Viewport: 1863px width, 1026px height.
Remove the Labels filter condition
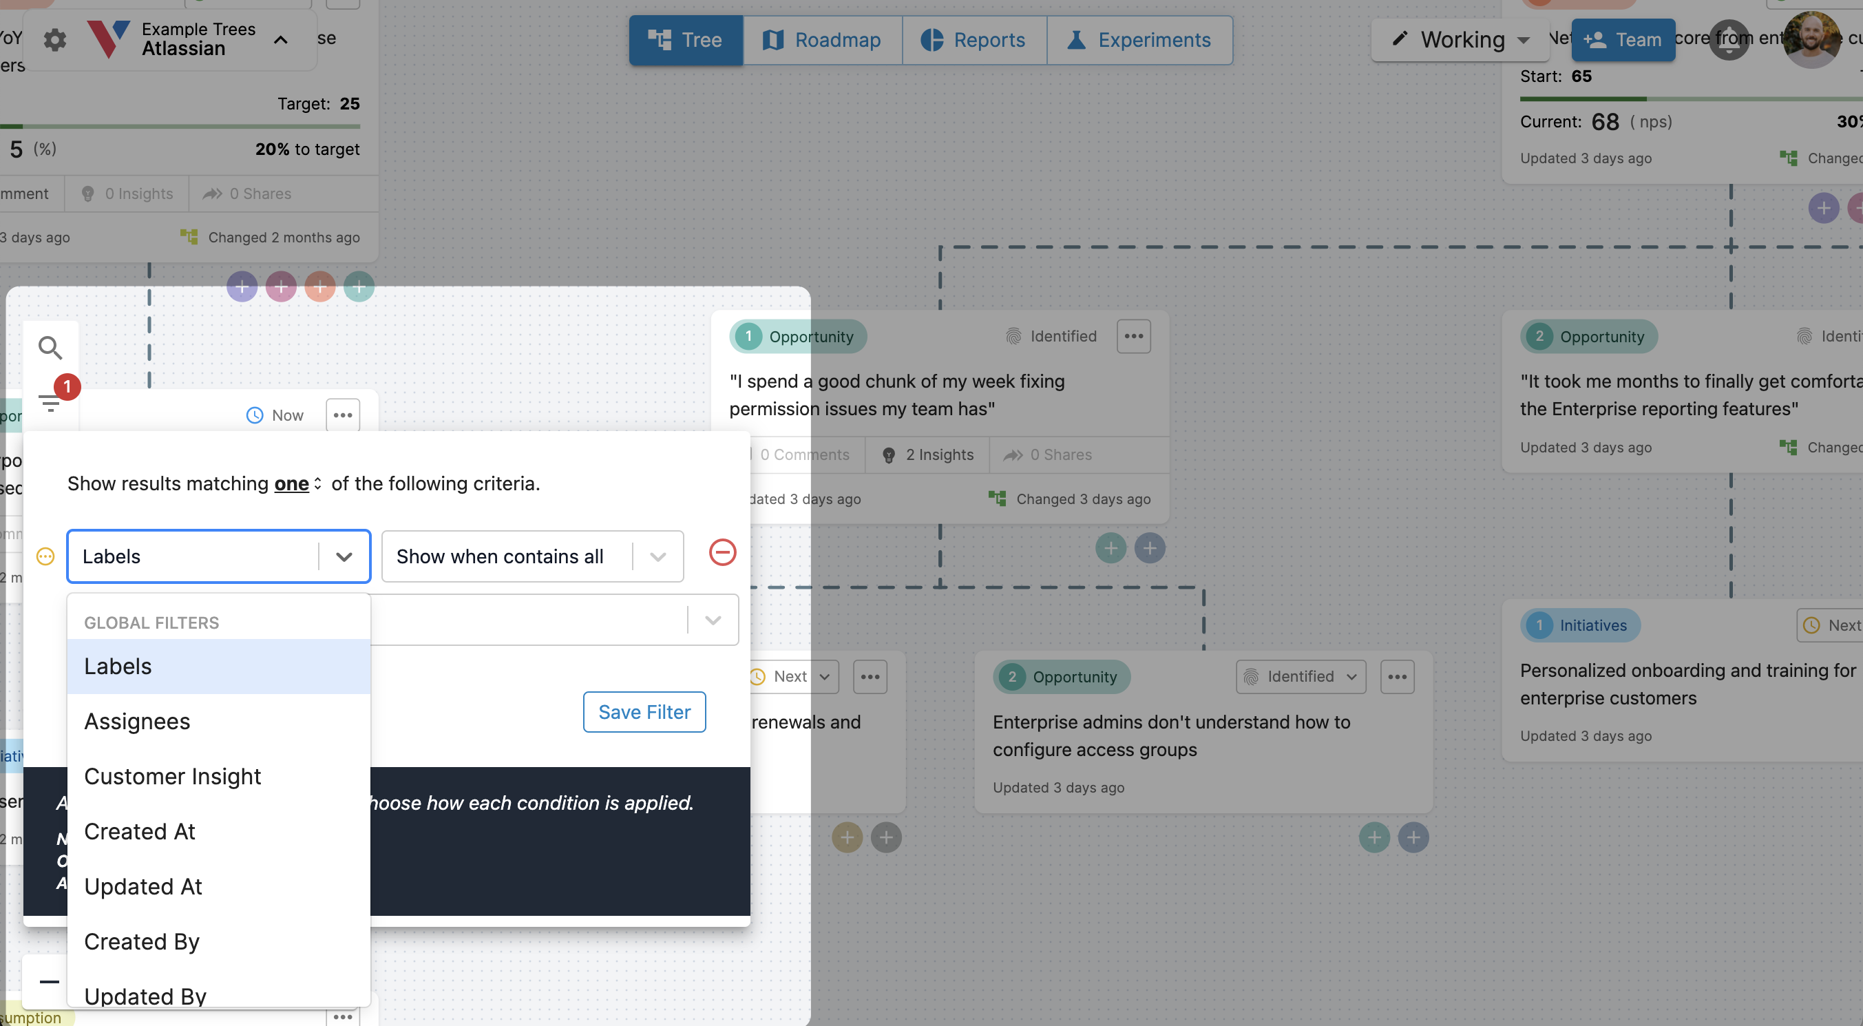722,553
